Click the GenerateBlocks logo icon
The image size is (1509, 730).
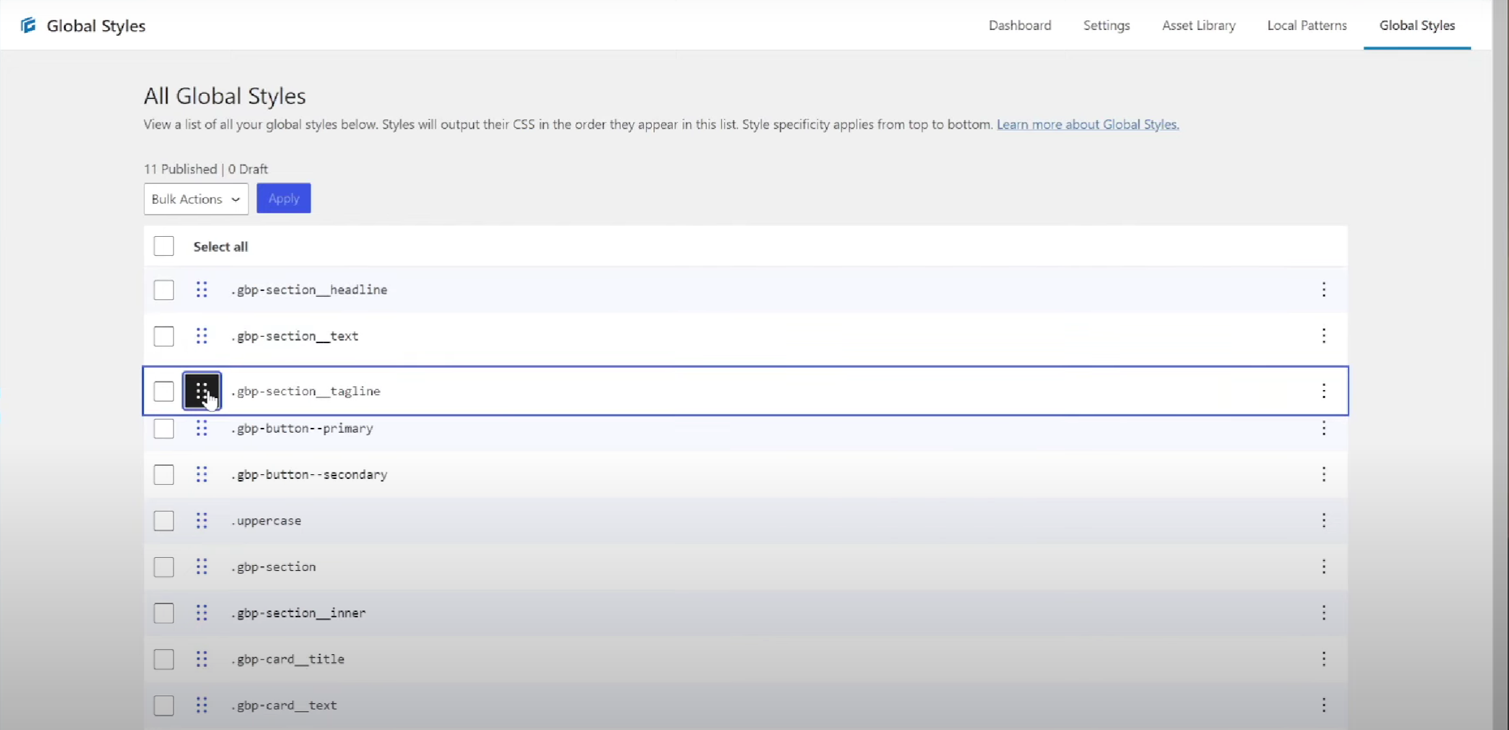click(x=28, y=25)
